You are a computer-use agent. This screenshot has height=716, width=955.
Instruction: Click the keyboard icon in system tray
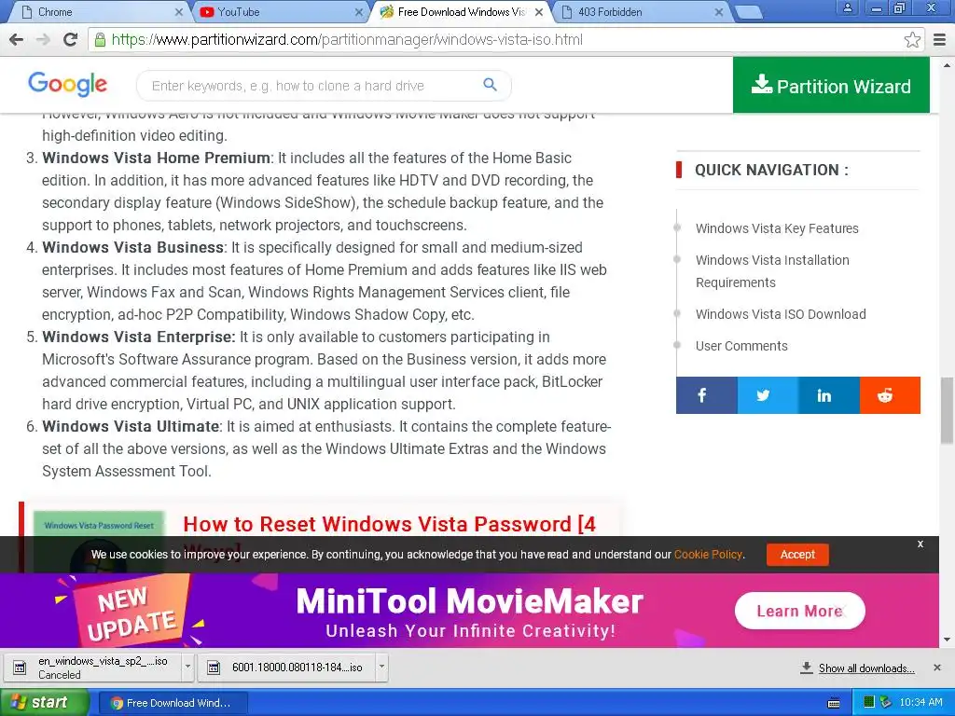click(x=834, y=703)
